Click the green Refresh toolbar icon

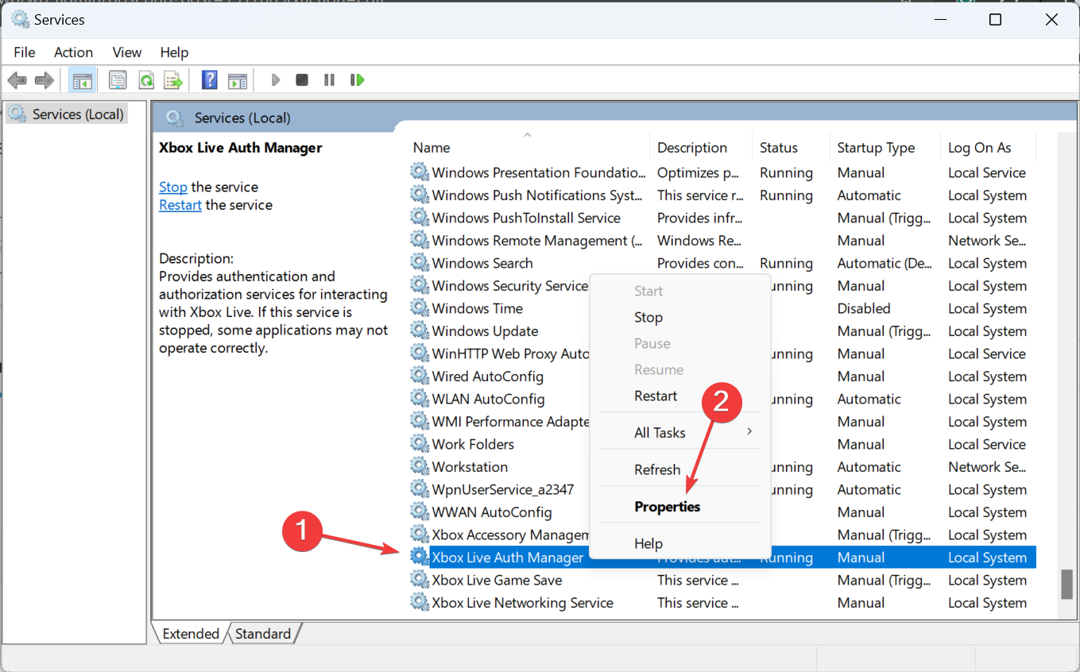[x=145, y=80]
